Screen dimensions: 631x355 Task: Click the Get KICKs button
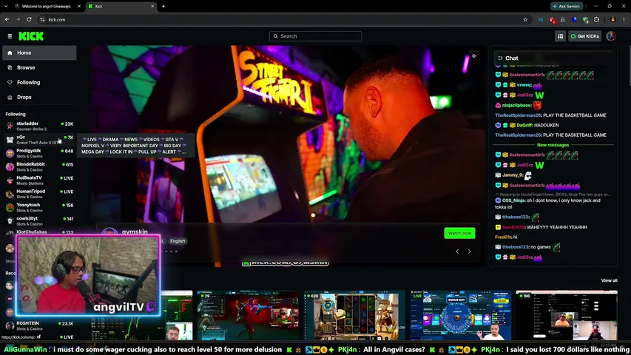pyautogui.click(x=584, y=36)
